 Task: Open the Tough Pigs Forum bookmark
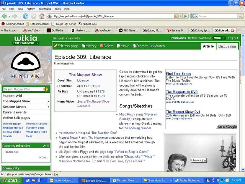[64, 24]
